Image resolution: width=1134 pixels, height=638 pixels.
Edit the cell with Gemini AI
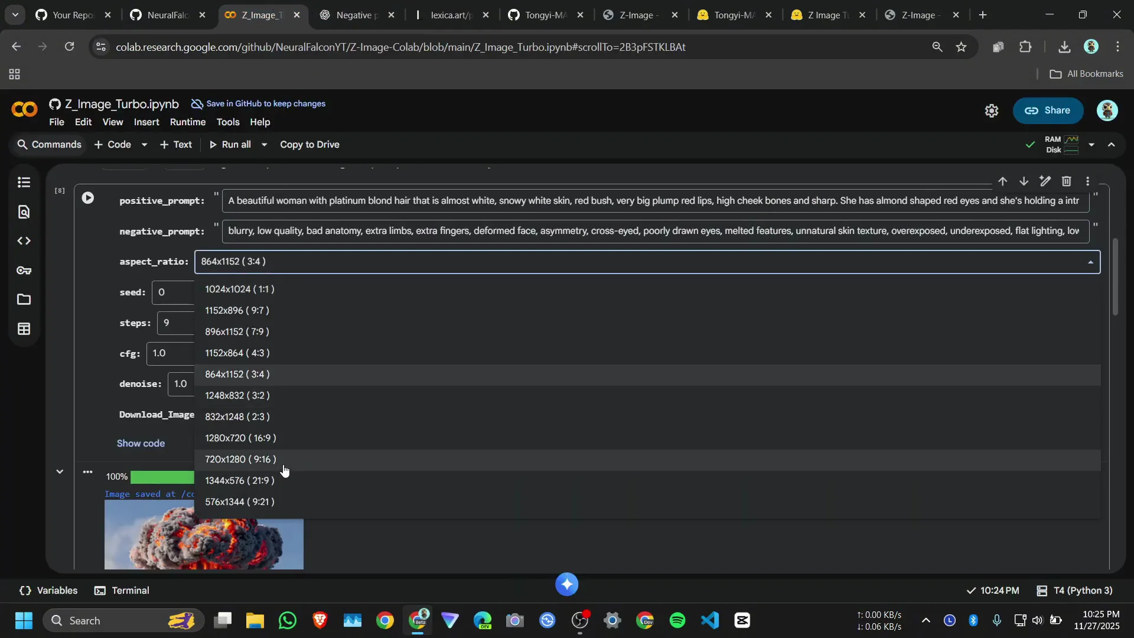tap(1045, 181)
